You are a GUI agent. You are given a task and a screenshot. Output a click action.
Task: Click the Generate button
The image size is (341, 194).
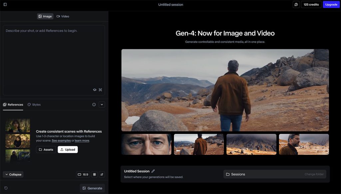pyautogui.click(x=92, y=188)
